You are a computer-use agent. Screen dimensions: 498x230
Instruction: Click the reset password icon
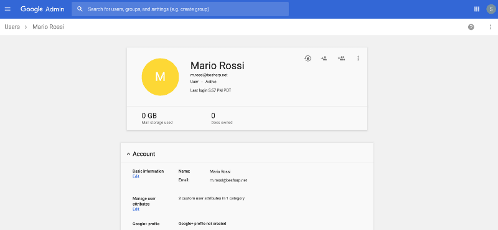(308, 58)
